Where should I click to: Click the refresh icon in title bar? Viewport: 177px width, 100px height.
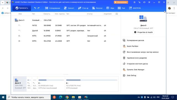pyautogui.click(x=144, y=2)
